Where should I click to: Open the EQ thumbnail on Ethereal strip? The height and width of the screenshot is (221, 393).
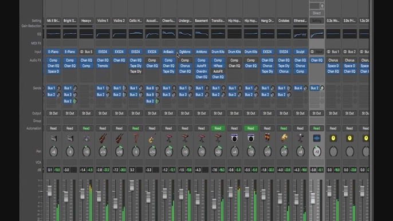click(x=300, y=34)
